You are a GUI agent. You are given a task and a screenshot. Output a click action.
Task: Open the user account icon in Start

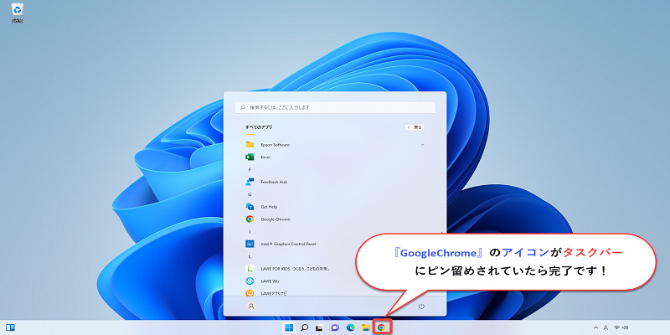click(x=251, y=306)
